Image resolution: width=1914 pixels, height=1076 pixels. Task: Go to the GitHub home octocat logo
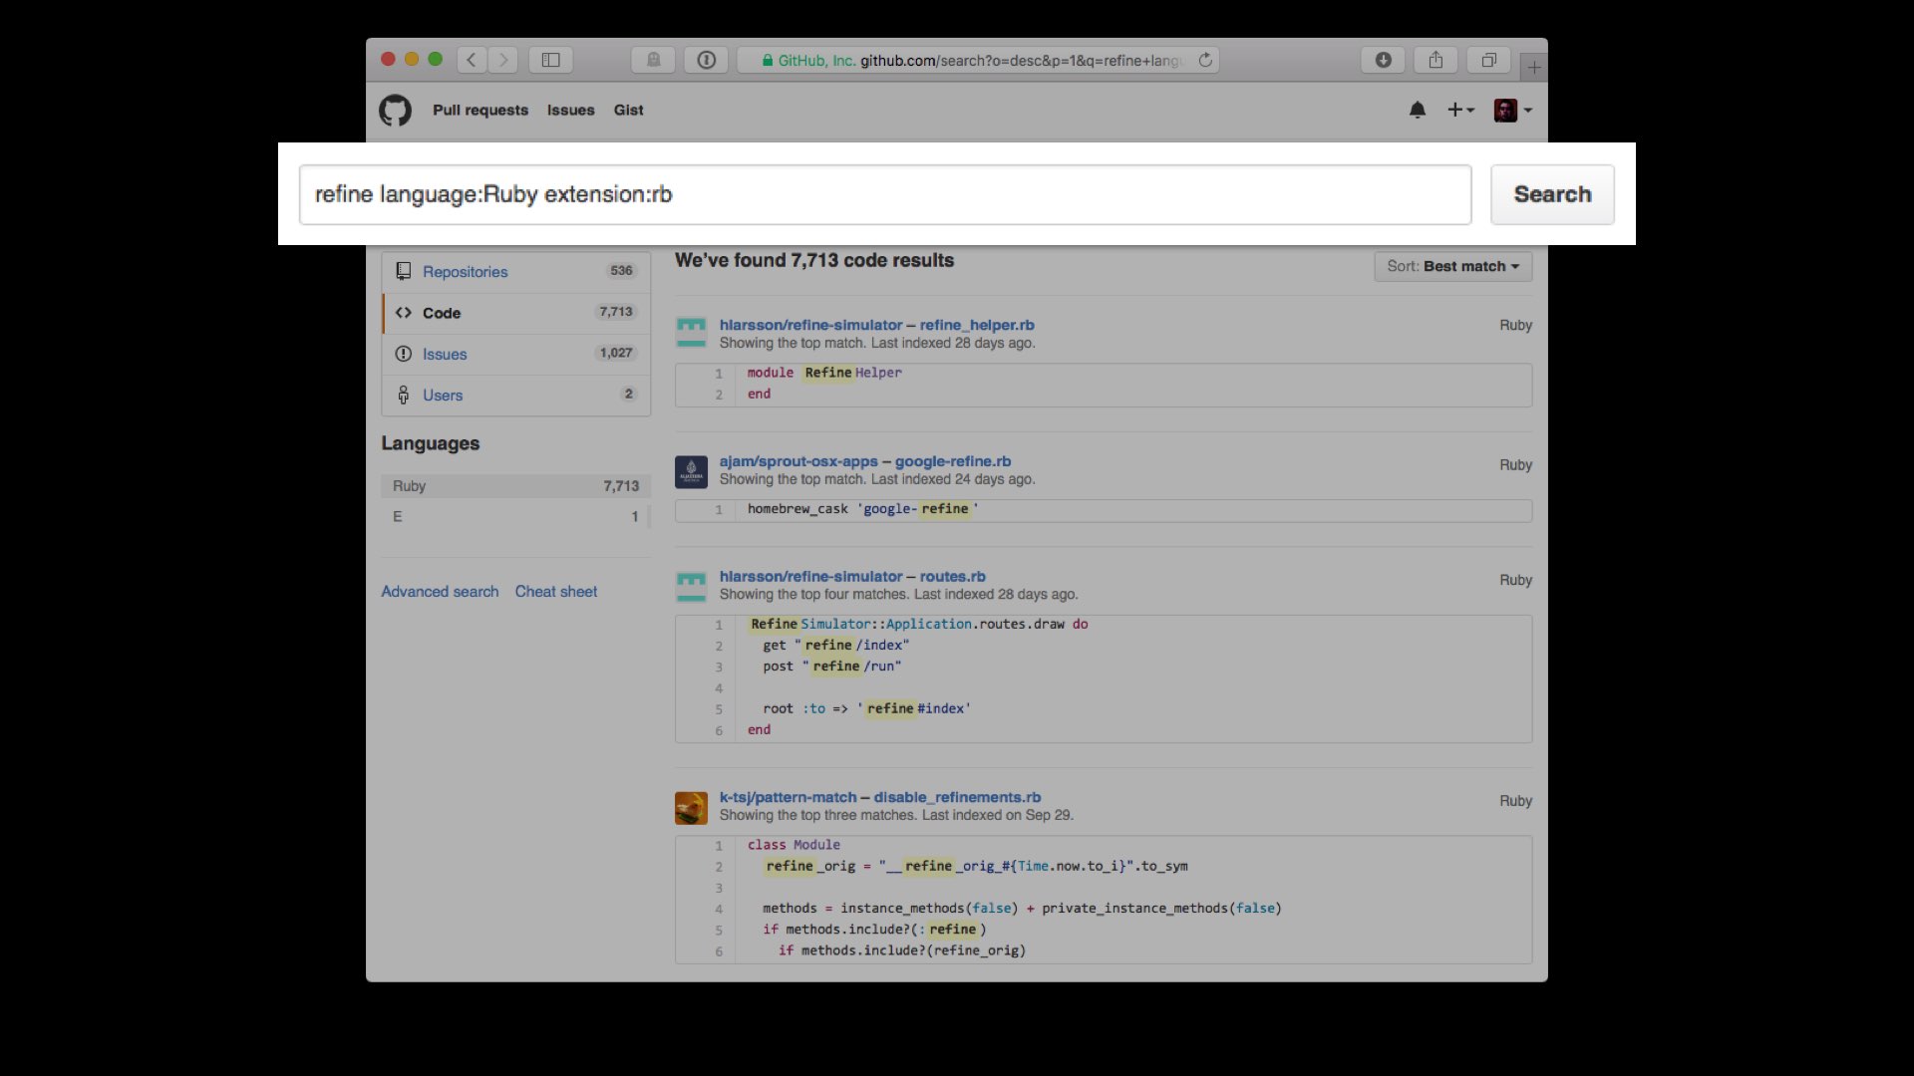pyautogui.click(x=395, y=110)
